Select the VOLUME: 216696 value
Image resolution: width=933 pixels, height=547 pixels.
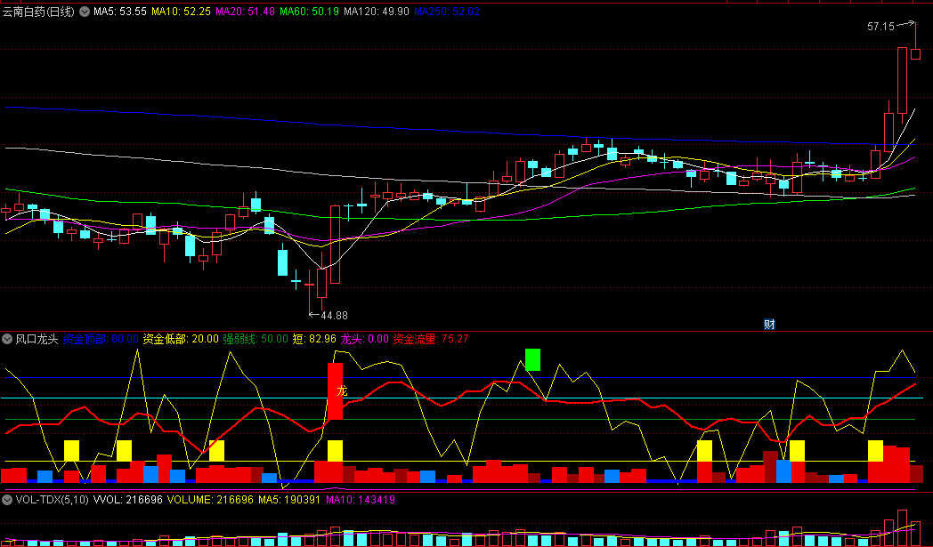point(211,500)
